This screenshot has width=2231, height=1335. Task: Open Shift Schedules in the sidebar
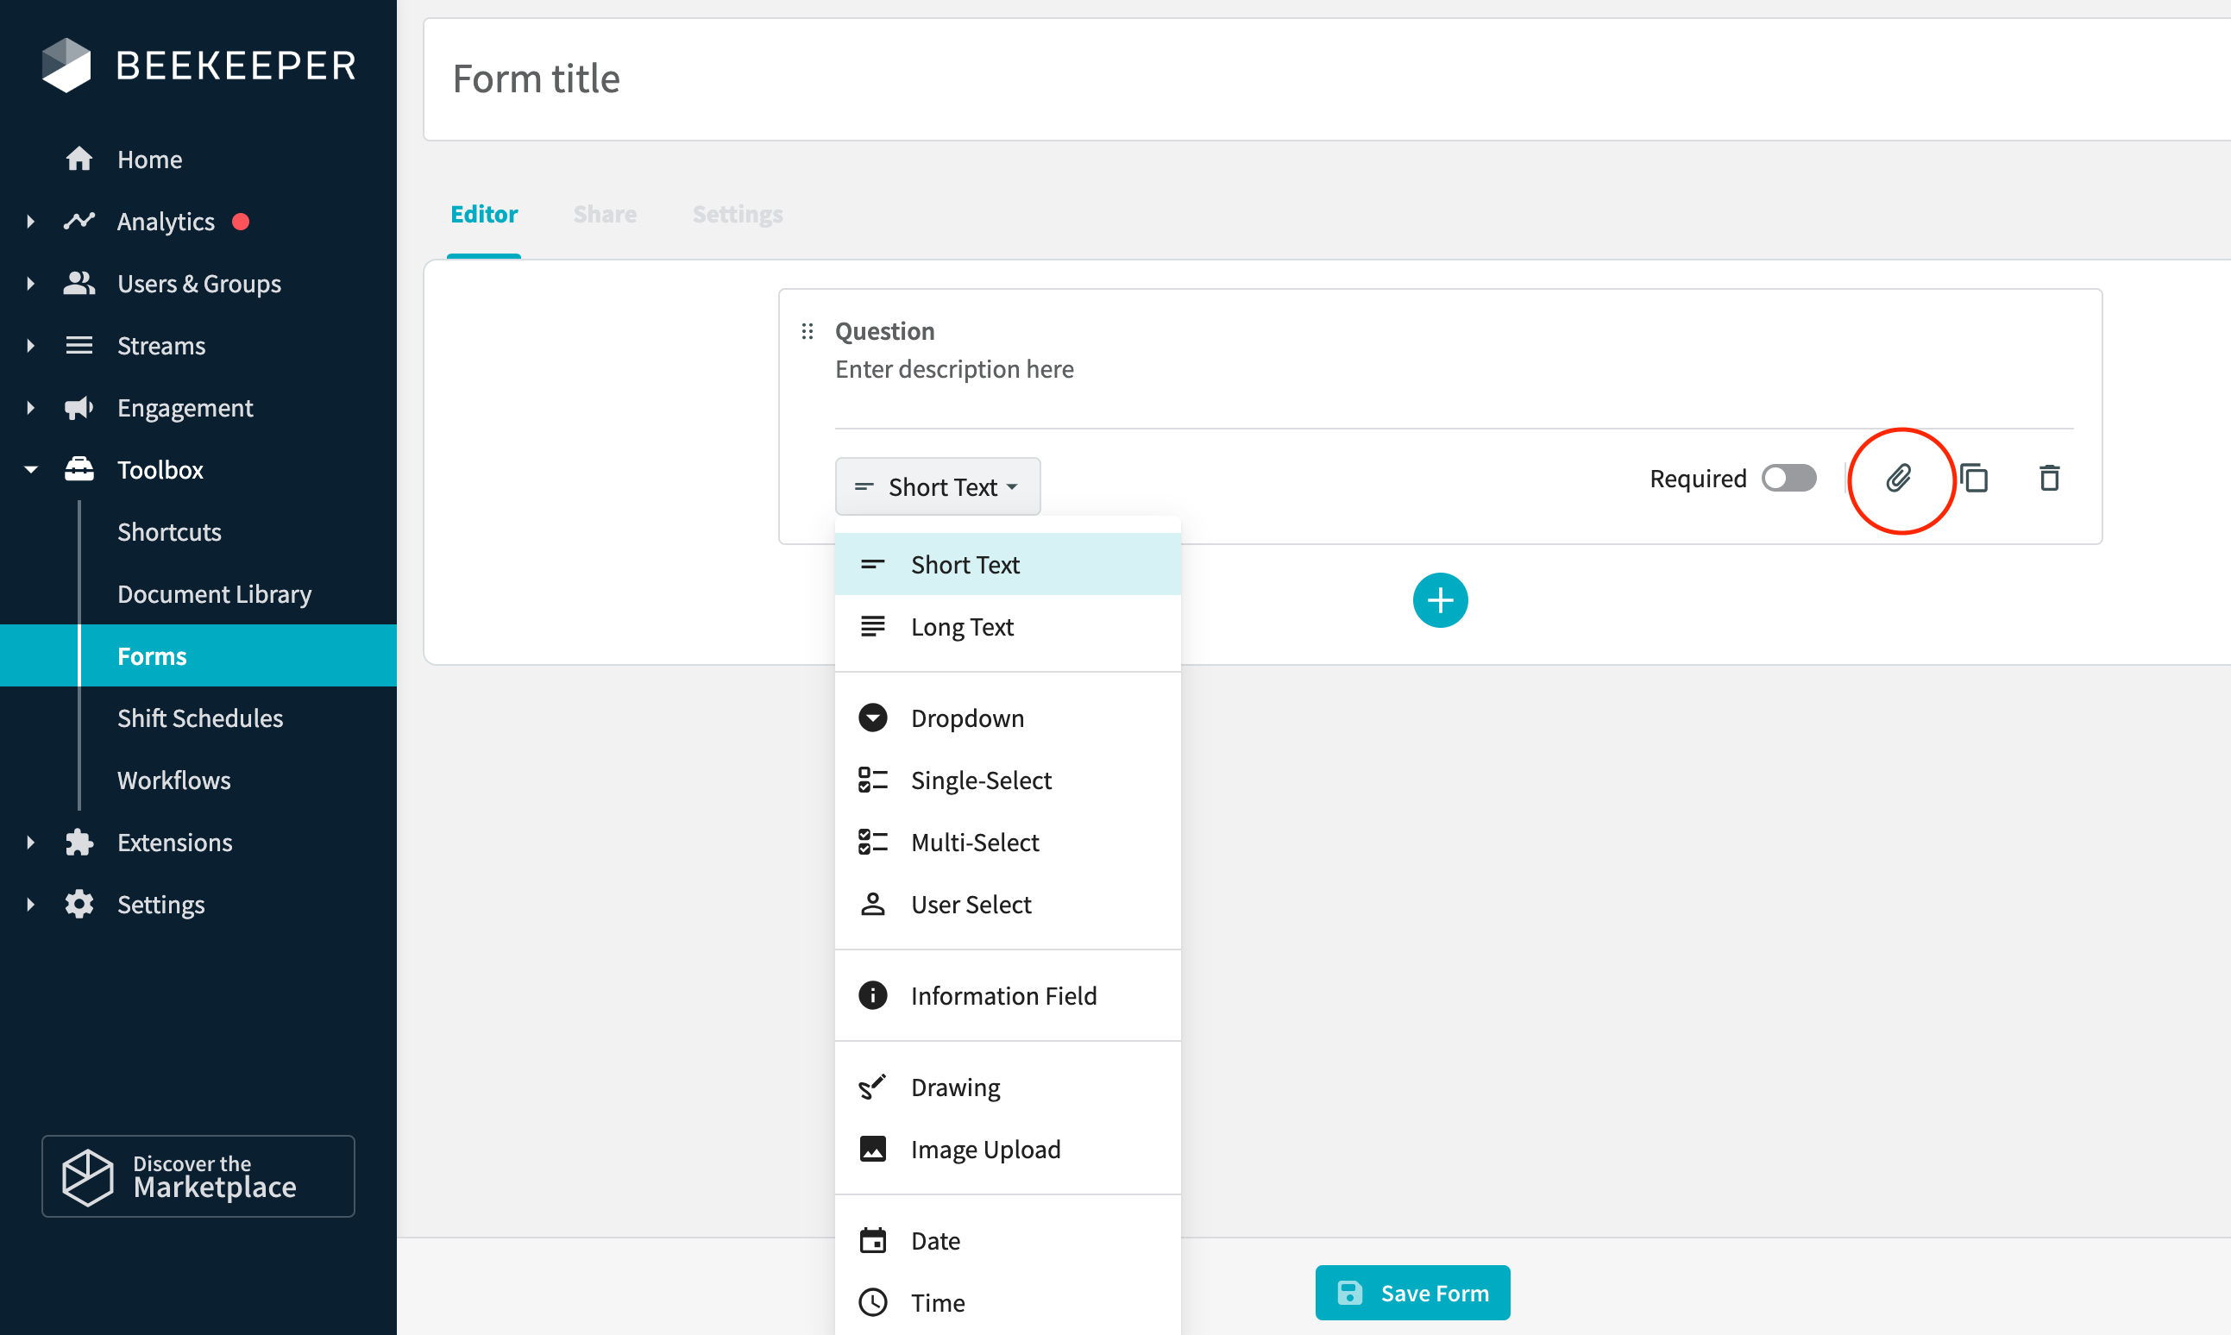point(200,718)
